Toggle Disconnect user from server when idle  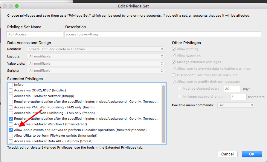click(174, 75)
